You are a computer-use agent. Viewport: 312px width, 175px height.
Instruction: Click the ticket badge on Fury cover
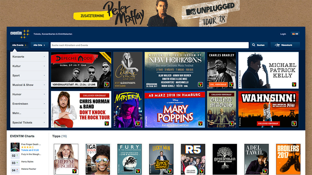coord(138,171)
